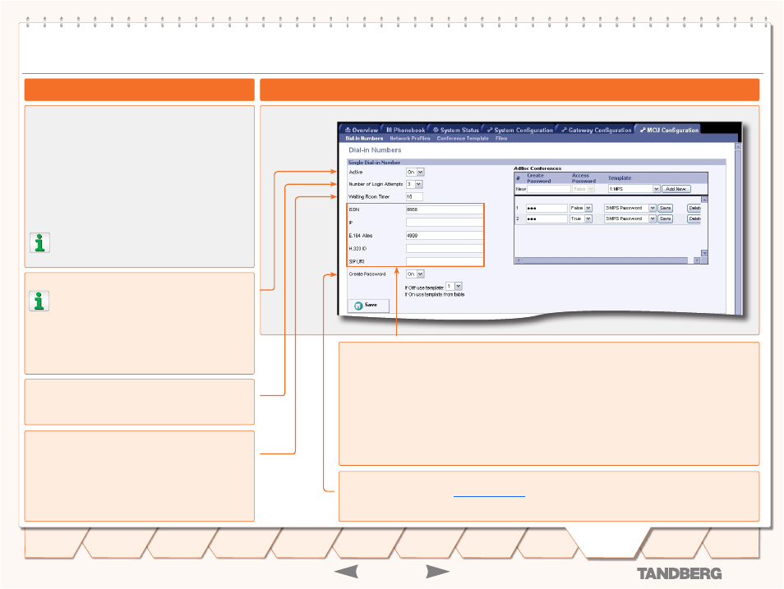Open the Create Password On/Off dropdown
The width and height of the screenshot is (784, 589).
415,274
